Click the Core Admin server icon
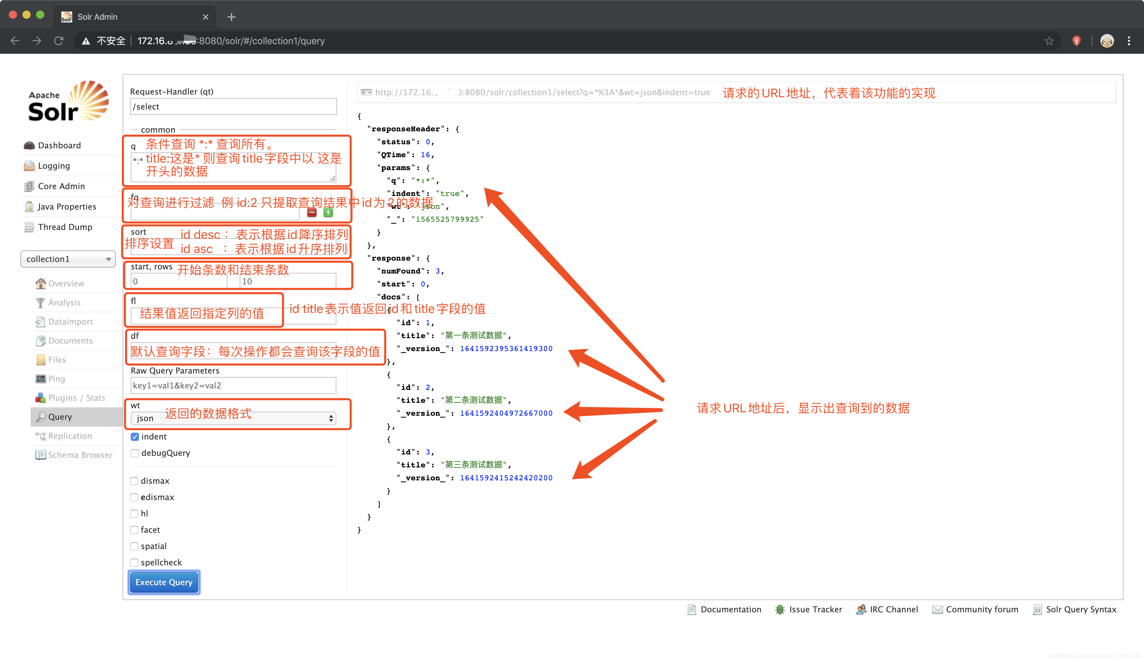 [x=29, y=186]
